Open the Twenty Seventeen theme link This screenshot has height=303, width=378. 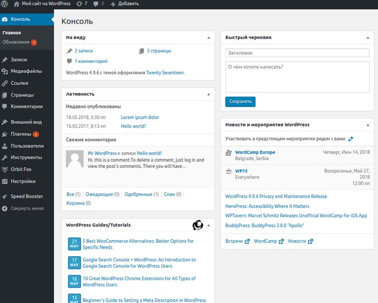(165, 72)
